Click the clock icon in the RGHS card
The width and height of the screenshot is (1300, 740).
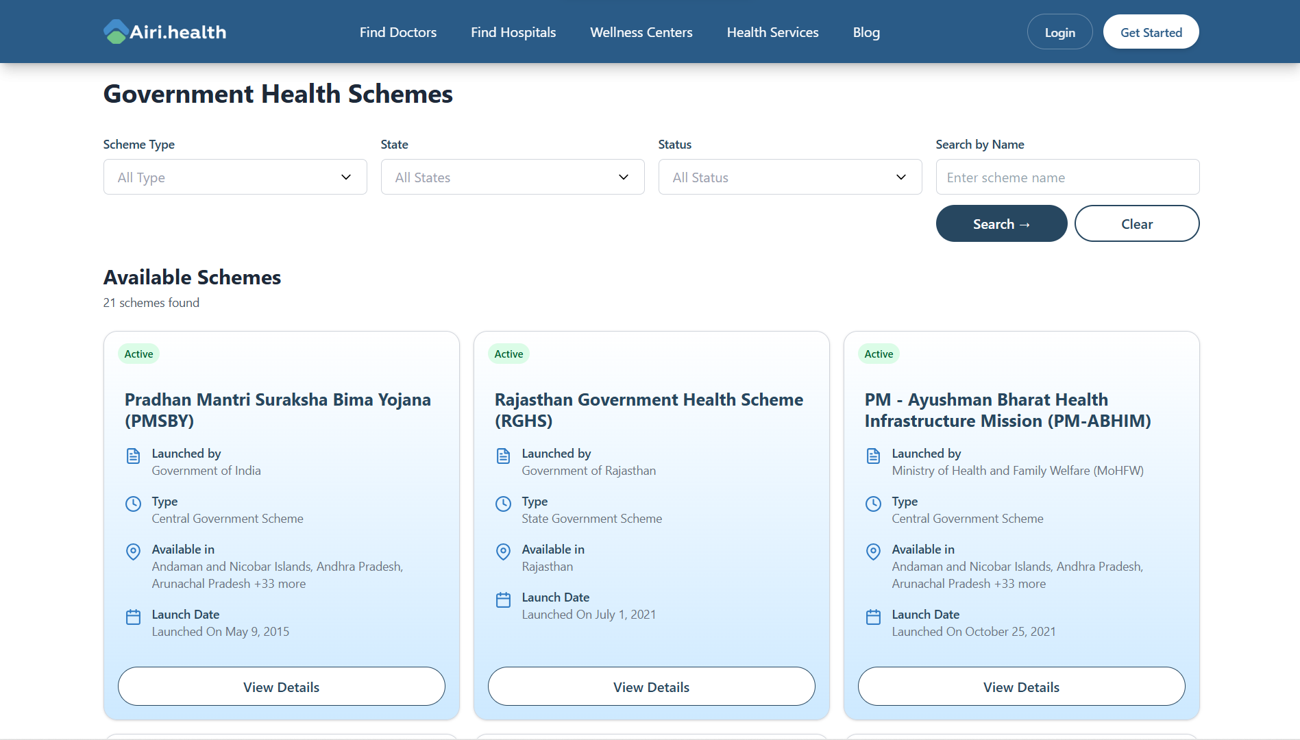(x=503, y=504)
